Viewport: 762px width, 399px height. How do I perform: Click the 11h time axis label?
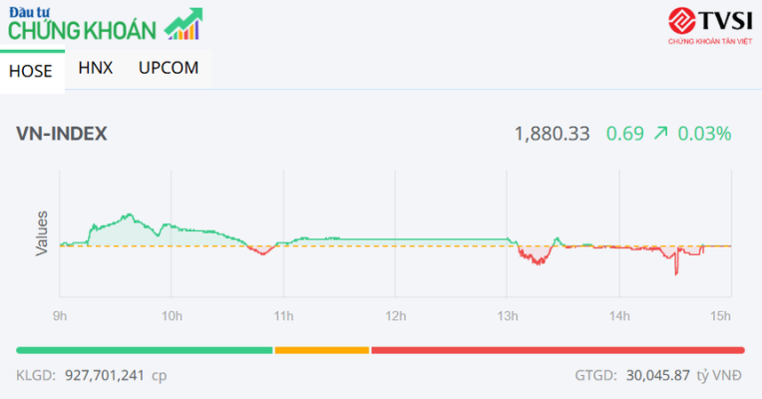(x=283, y=316)
